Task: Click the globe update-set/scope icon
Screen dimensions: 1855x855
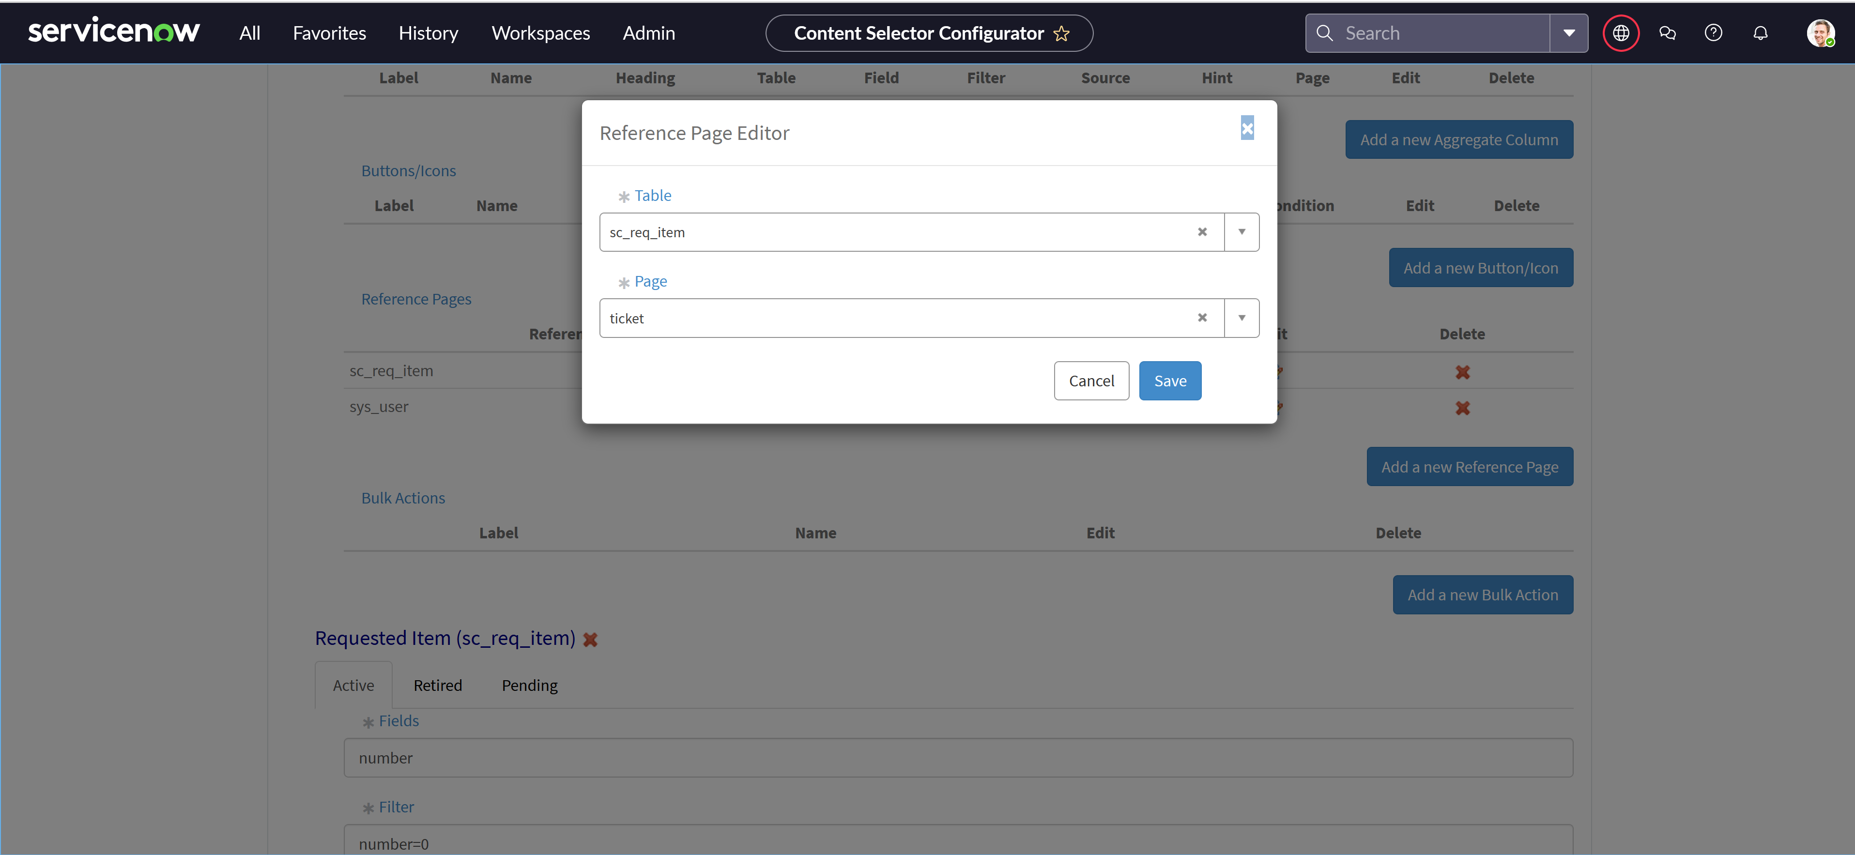Action: [x=1621, y=32]
